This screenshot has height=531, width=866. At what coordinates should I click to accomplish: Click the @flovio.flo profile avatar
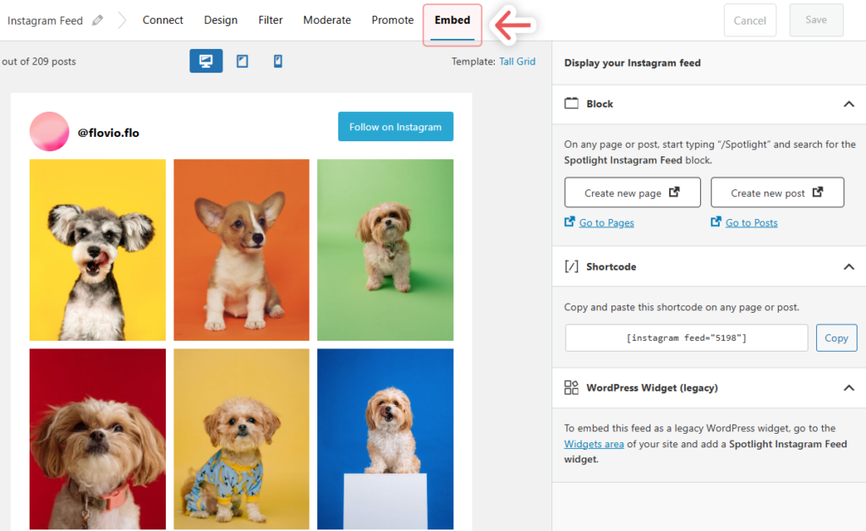(x=49, y=133)
